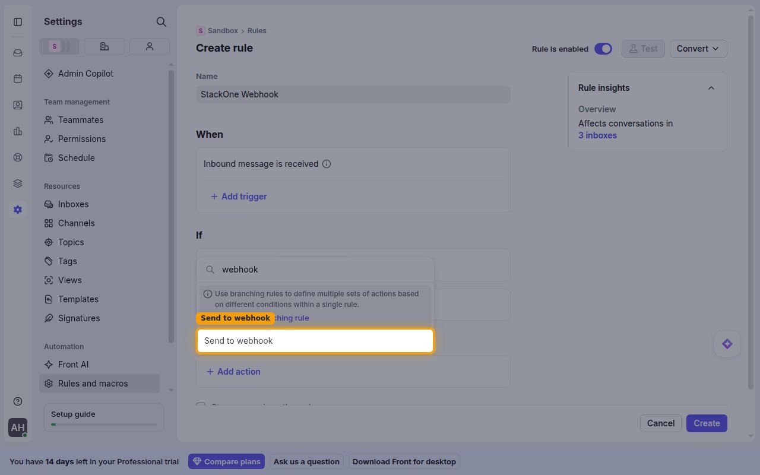
Task: Open the 3 inboxes link
Action: click(x=597, y=135)
